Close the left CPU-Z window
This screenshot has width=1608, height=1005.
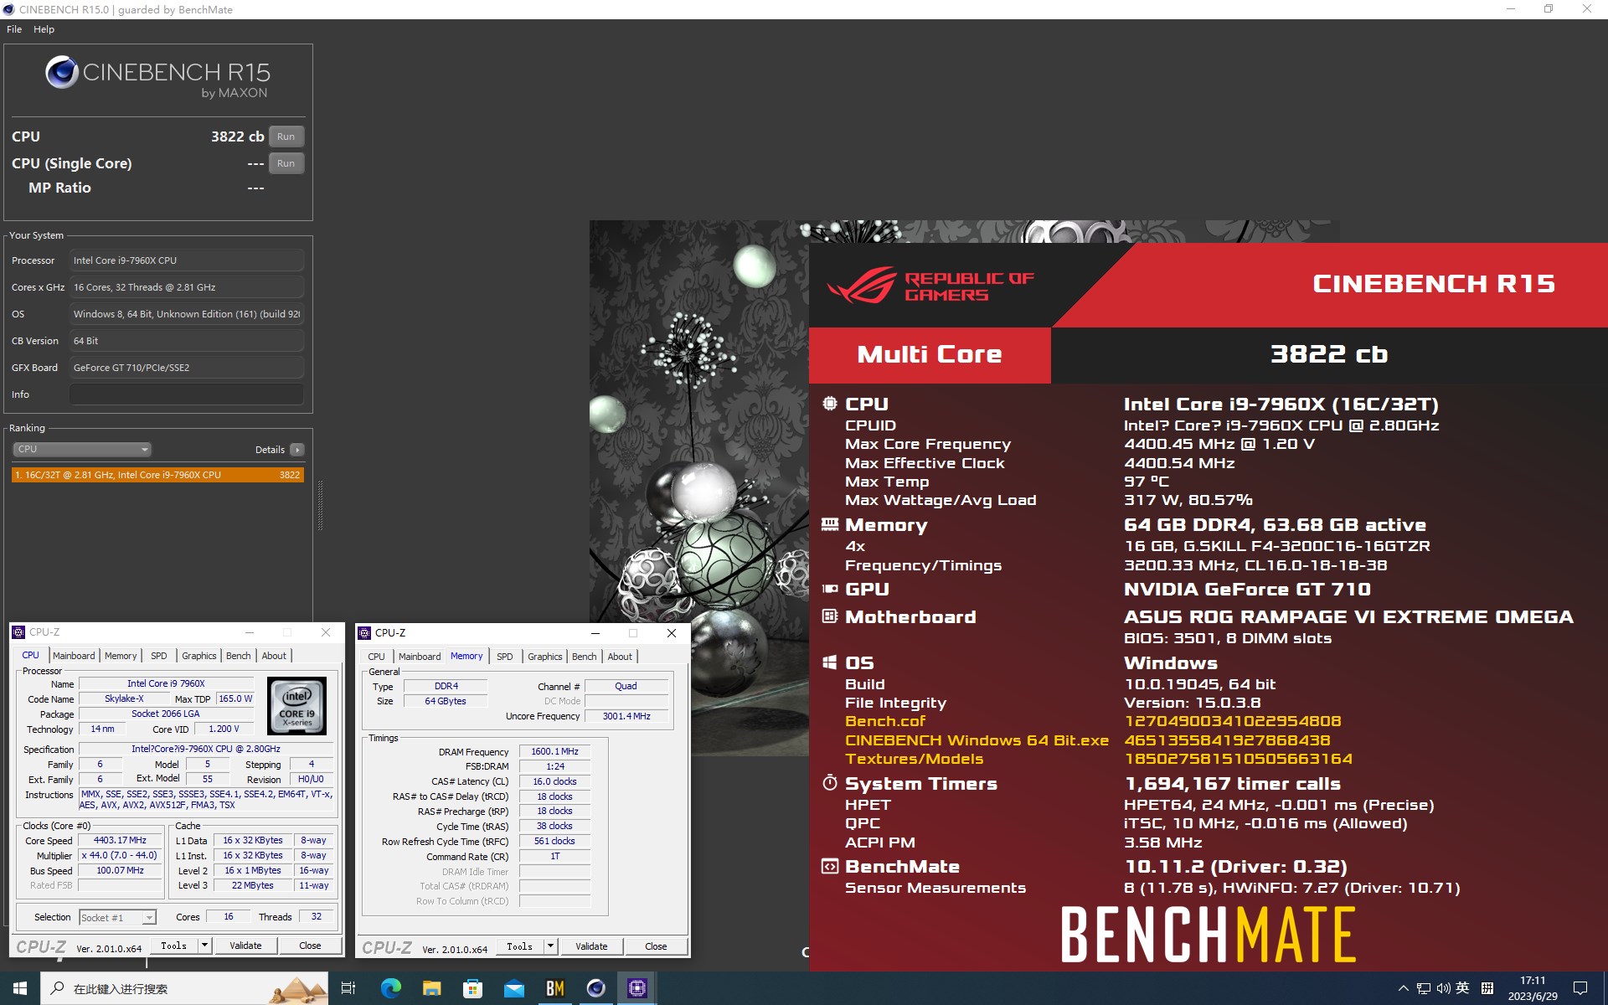pos(326,632)
